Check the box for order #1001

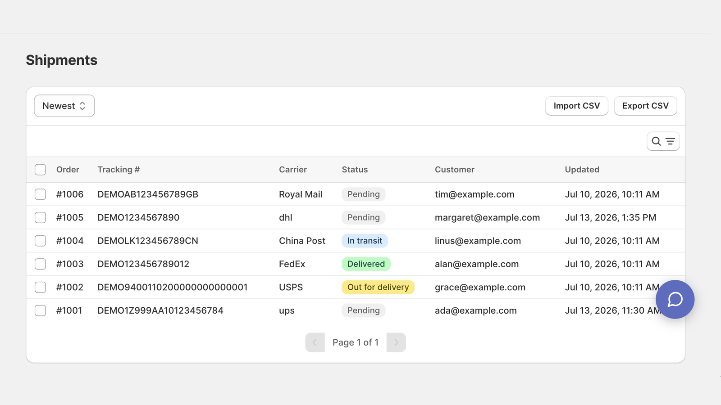click(x=41, y=310)
